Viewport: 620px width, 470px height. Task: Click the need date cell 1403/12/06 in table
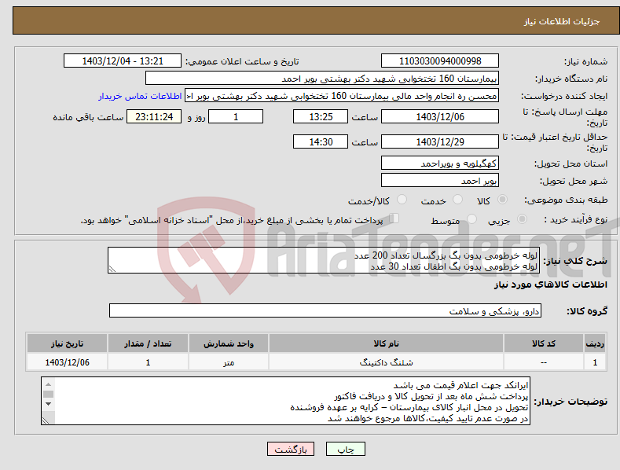67,362
